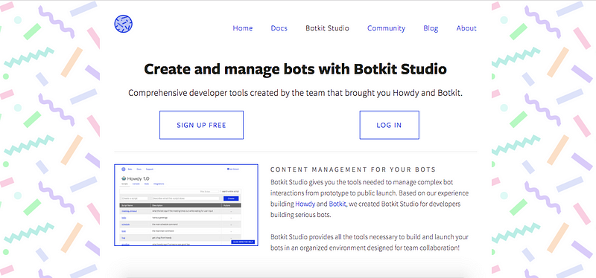Open the Docs navigation link
The height and width of the screenshot is (278, 596).
click(279, 28)
